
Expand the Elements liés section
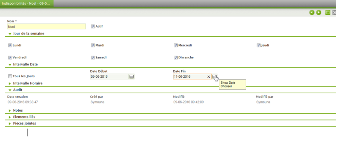click(x=10, y=117)
